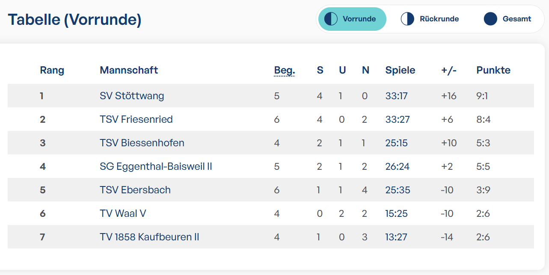Click TV Waal V team name
This screenshot has height=275, width=549.
[x=123, y=213]
